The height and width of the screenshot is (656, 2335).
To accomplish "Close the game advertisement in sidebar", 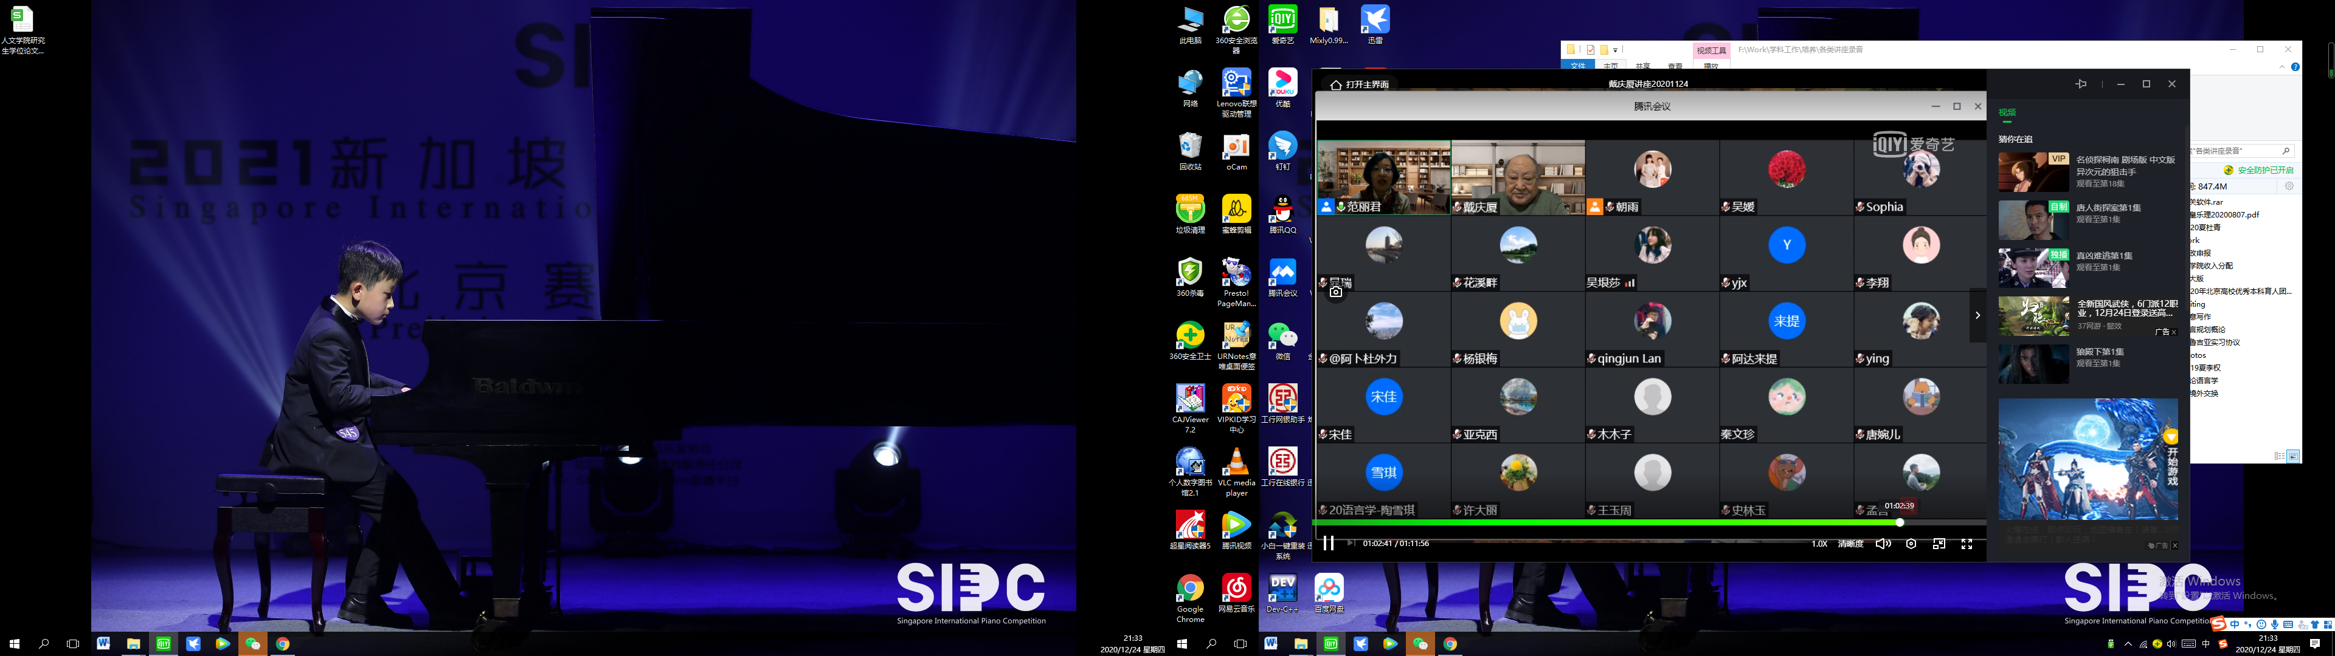I will click(2174, 545).
